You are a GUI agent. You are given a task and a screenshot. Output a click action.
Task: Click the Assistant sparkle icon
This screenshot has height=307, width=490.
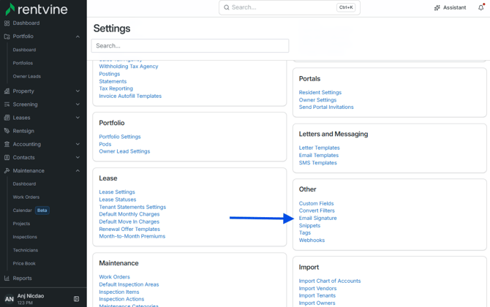437,8
